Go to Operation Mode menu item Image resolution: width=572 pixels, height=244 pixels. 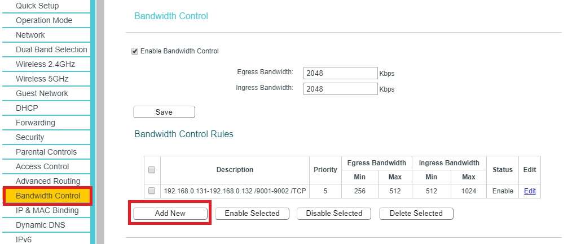tap(44, 20)
